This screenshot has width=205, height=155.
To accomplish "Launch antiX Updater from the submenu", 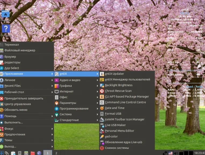I will pos(114,74).
